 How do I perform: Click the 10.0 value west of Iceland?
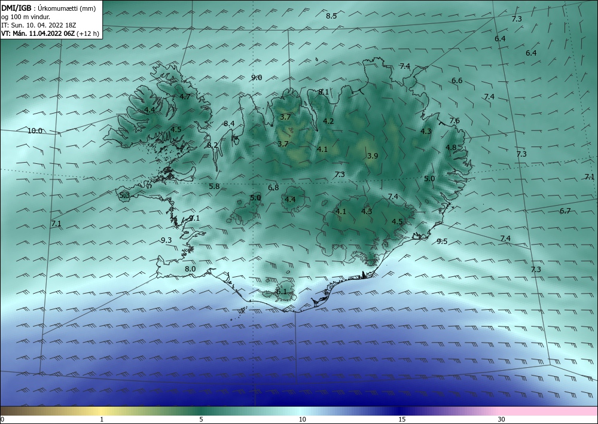tap(35, 131)
